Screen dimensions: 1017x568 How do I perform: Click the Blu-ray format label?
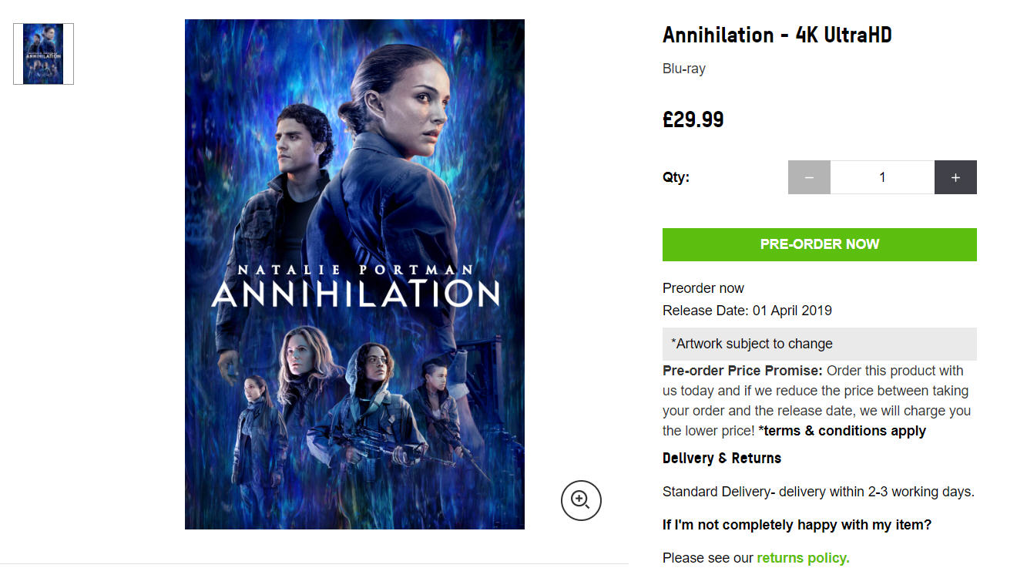pos(683,69)
